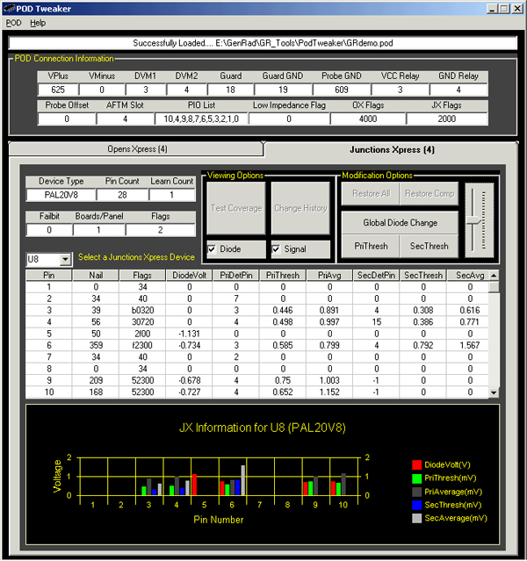Screen dimensions: 527x561
Task: Click the Device Type field PAL20V8
Action: (61, 195)
